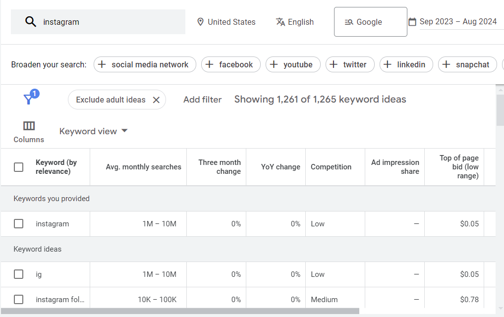Click plus icon on social media network
This screenshot has width=504, height=317.
click(102, 64)
